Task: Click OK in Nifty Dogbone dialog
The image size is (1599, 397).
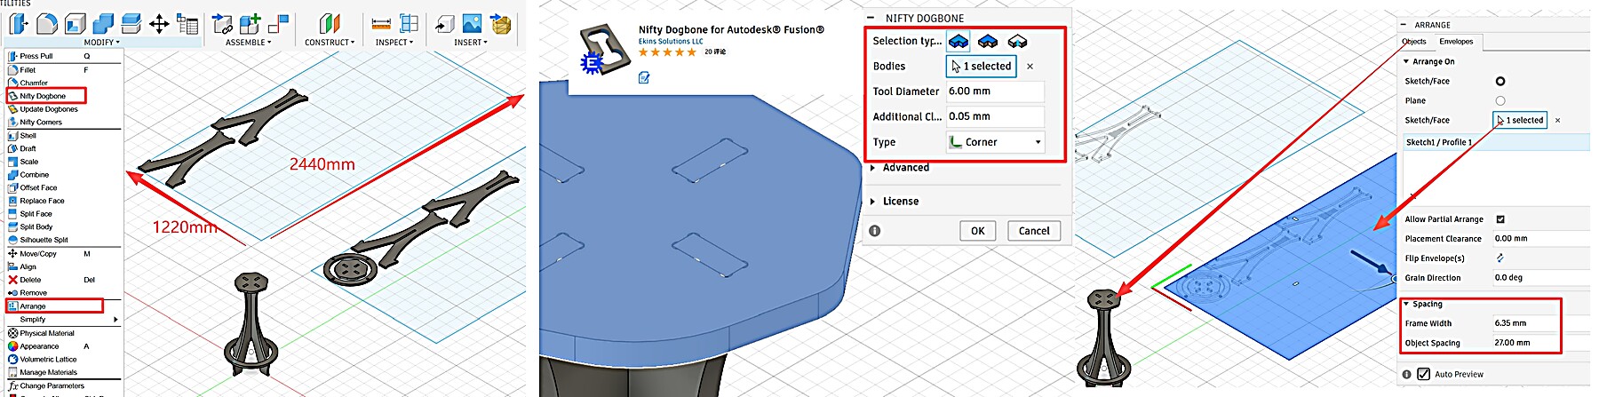Action: [977, 231]
